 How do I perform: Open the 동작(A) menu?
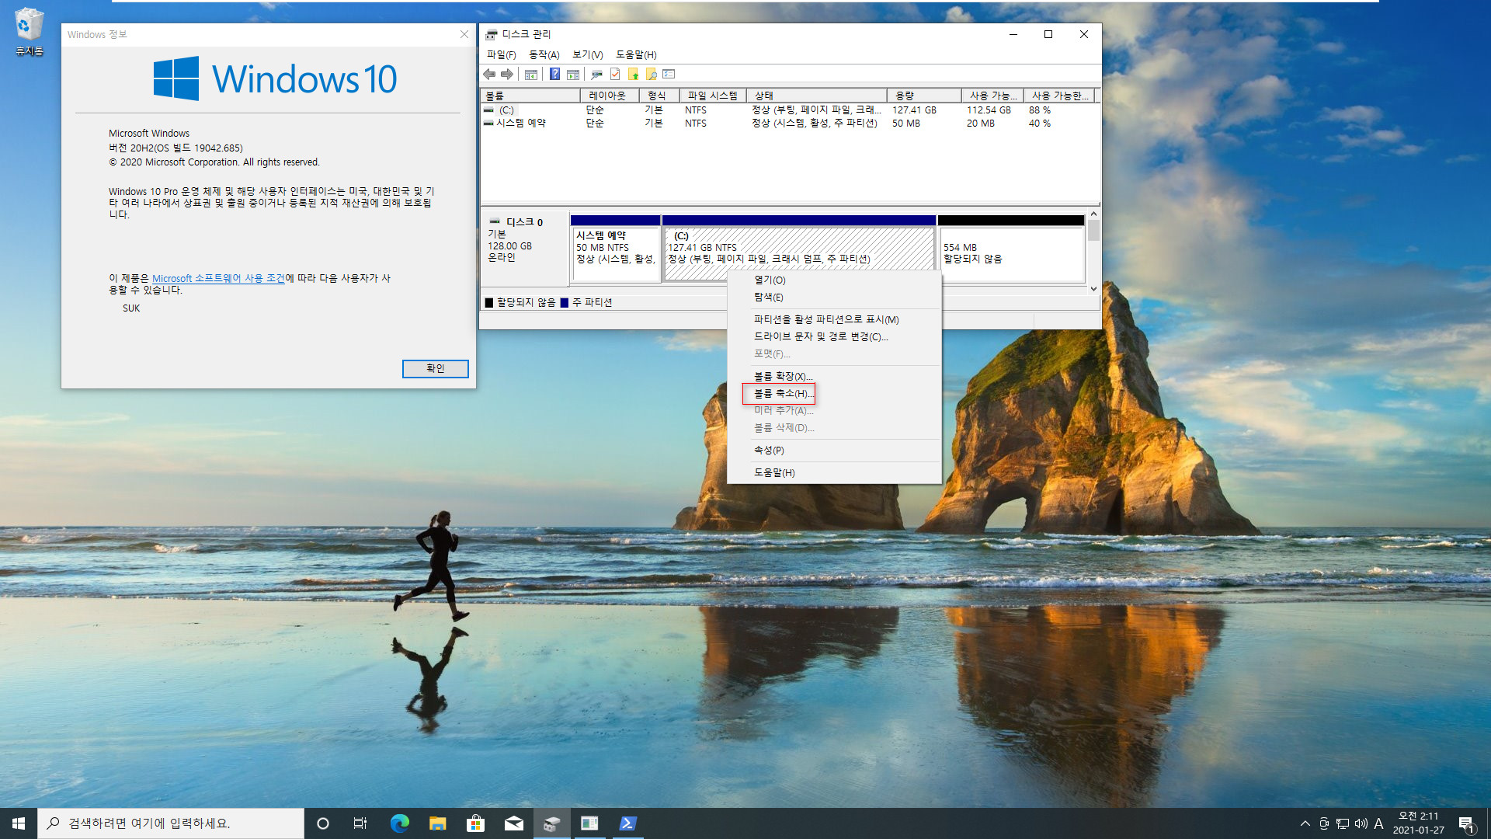coord(544,54)
